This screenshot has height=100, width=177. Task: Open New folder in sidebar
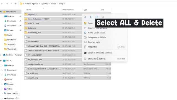(12, 40)
